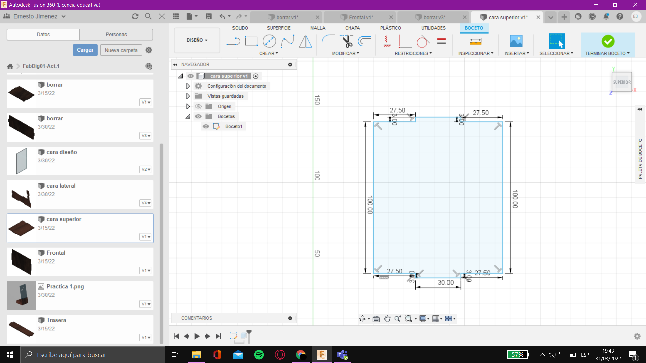
Task: Click the Insert image icon
Action: coord(516,41)
